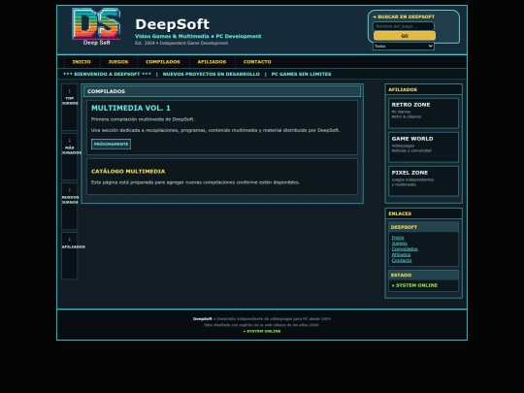524x393 pixels.
Task: Click the yellow GO search button
Action: (x=405, y=36)
